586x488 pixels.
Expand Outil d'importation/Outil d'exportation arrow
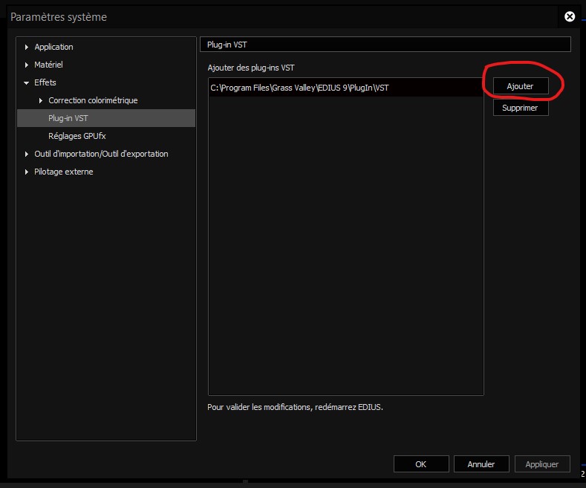pyautogui.click(x=27, y=154)
